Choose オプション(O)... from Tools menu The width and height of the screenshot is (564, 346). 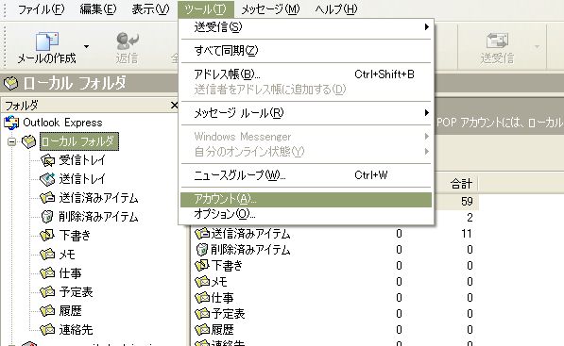point(306,214)
